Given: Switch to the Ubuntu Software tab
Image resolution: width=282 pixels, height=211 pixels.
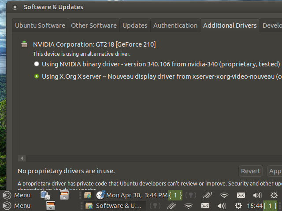Looking at the screenshot, I should (40, 25).
